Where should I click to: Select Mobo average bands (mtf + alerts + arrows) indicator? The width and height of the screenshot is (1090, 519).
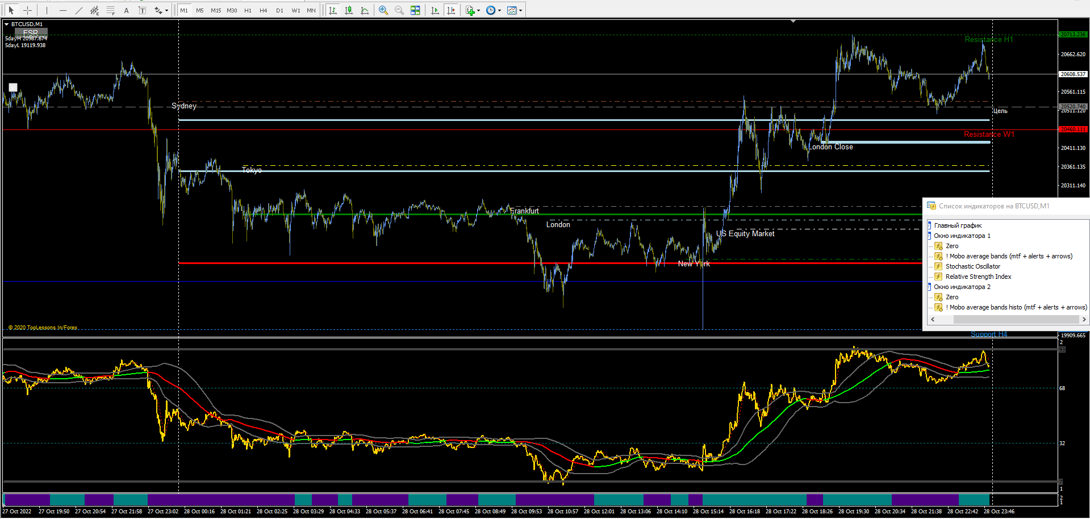click(x=1009, y=256)
